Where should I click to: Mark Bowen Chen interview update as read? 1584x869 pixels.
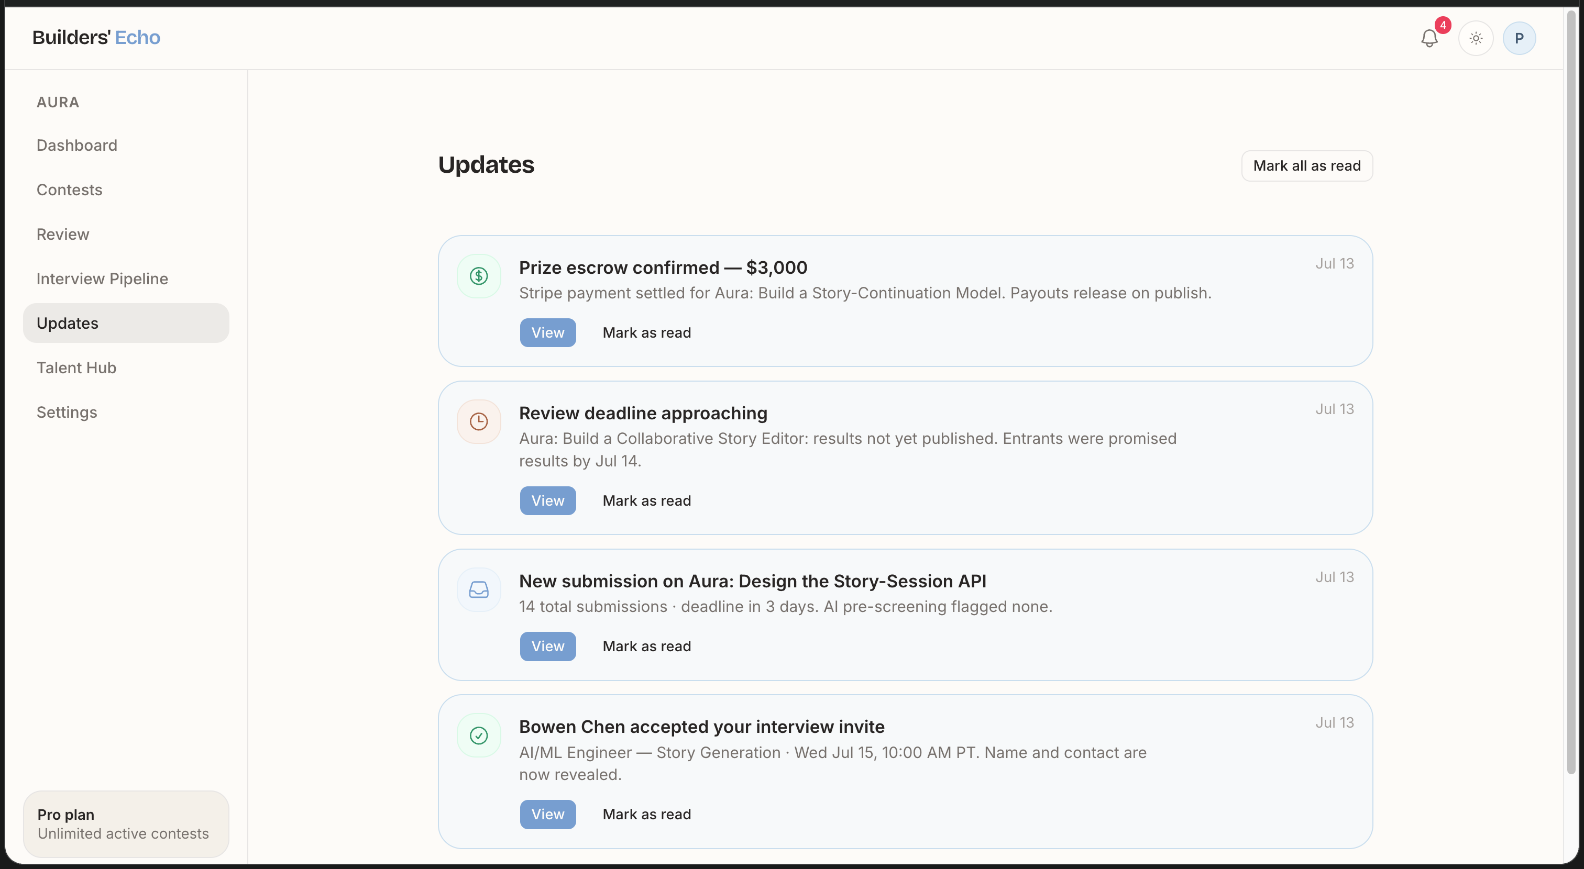tap(646, 815)
